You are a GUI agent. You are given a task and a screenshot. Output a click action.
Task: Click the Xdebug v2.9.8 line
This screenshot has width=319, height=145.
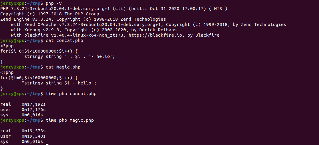pyautogui.click(x=93, y=30)
